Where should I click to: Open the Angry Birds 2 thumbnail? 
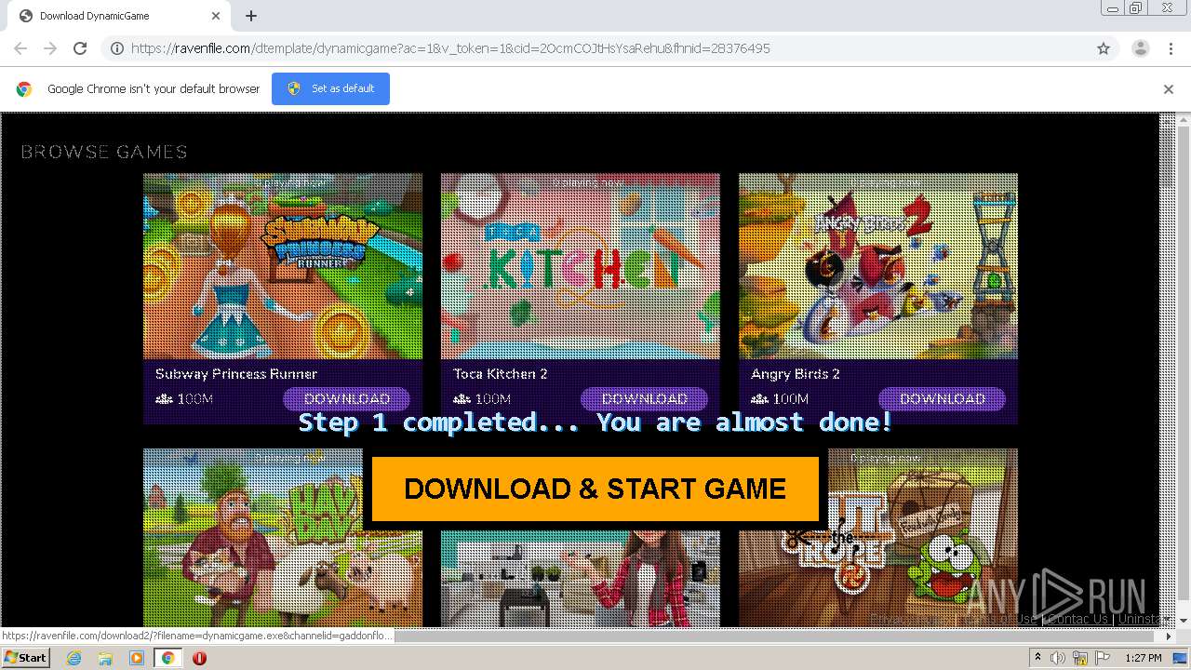(x=878, y=266)
